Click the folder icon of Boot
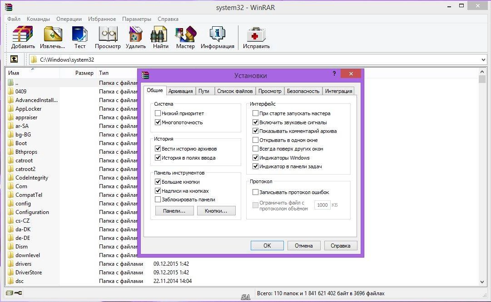 [x=11, y=143]
